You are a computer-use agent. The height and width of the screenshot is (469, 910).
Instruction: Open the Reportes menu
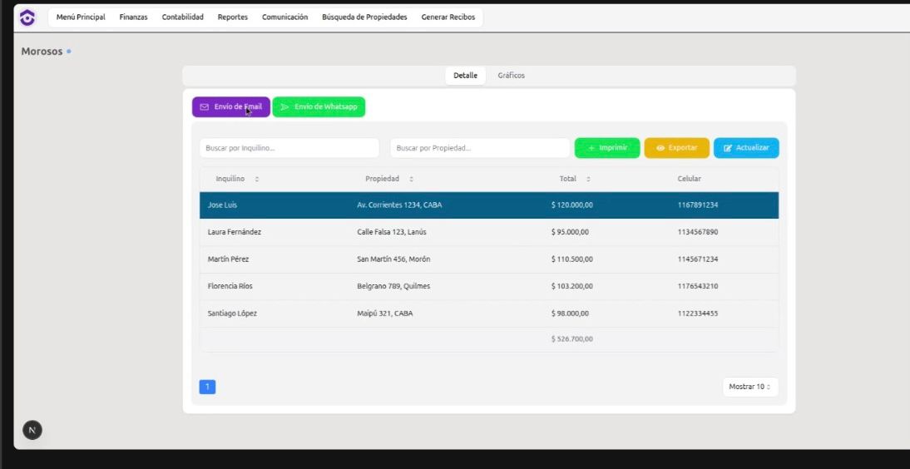point(232,17)
